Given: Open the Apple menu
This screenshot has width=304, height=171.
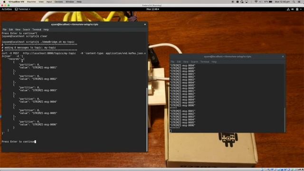Looking at the screenshot, I should (4, 2).
